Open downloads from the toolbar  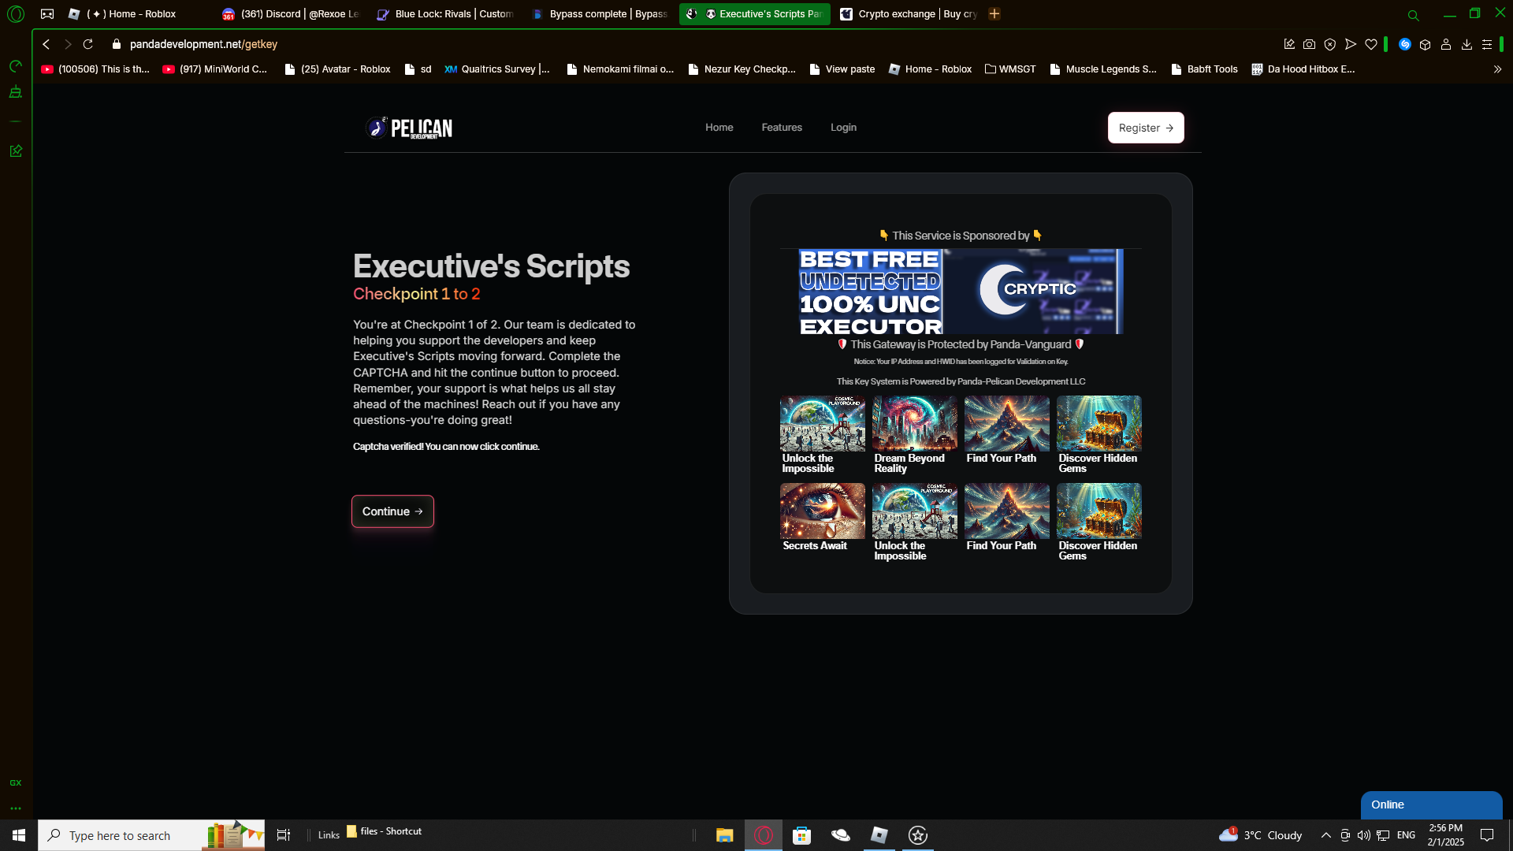pos(1467,45)
